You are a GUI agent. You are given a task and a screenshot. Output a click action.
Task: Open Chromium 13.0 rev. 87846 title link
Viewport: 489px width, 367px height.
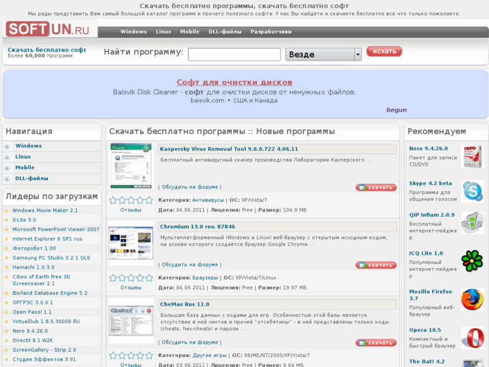point(197,226)
